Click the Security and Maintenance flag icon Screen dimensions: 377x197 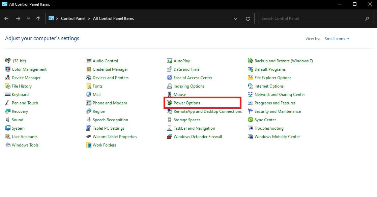[251, 111]
